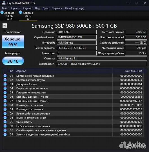Open the Сервис menu
Image resolution: width=149 pixels, height=152 pixels.
coord(28,8)
